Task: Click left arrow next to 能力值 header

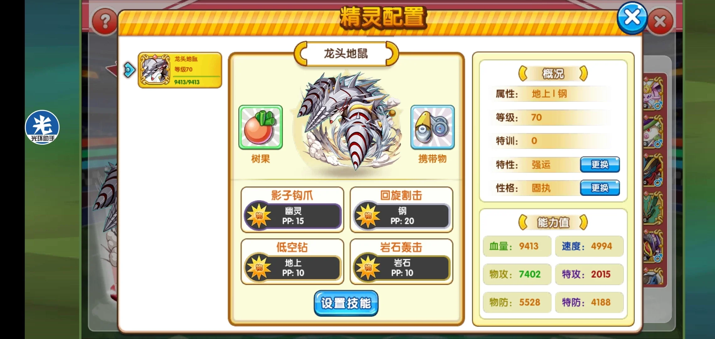Action: point(523,223)
